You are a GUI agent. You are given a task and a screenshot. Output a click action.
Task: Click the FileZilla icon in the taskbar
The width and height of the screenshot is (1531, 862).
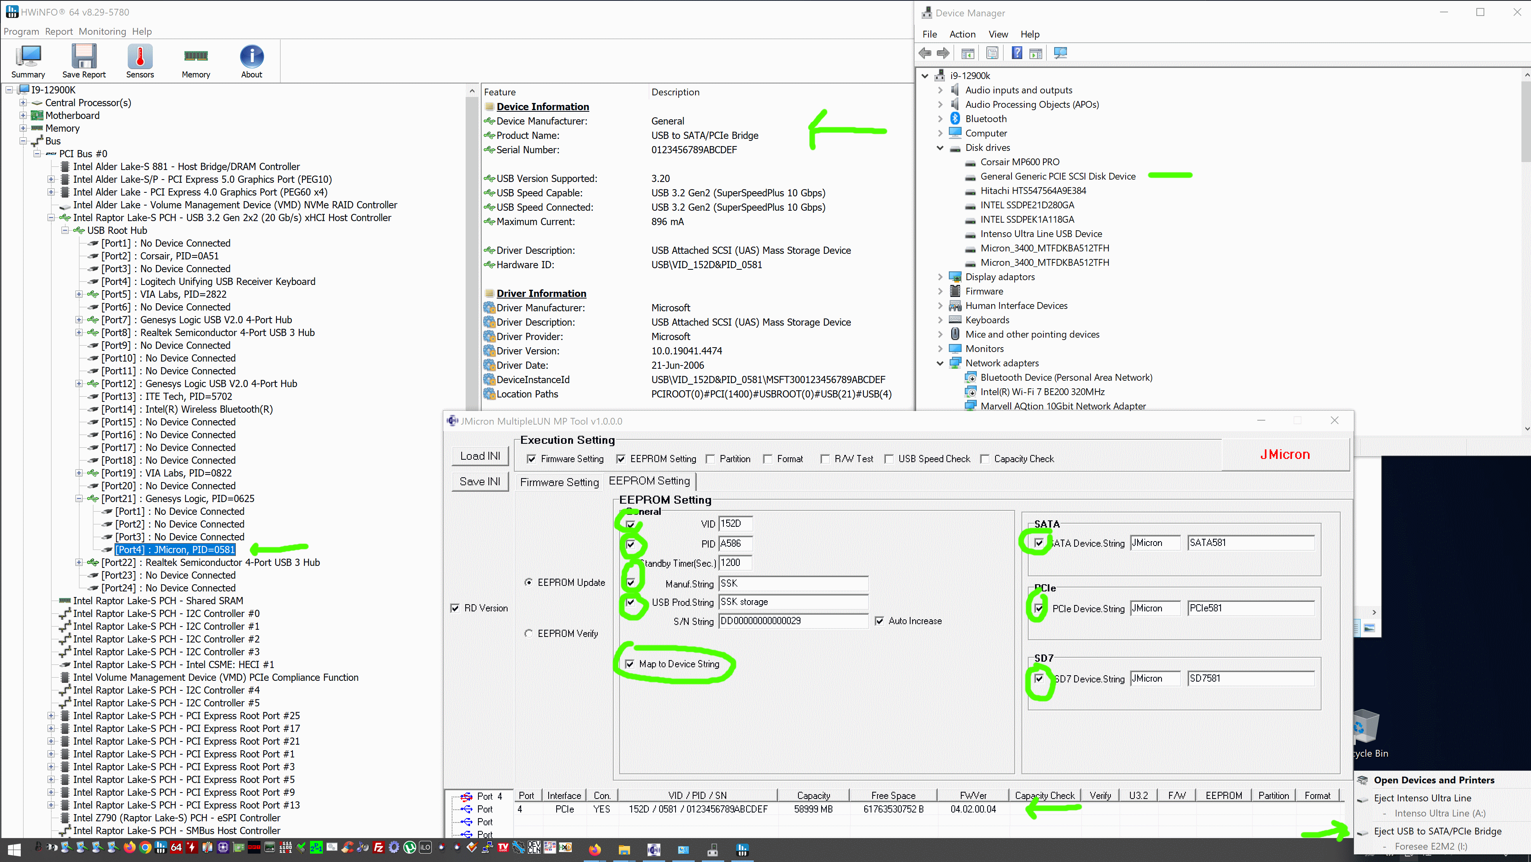point(379,848)
